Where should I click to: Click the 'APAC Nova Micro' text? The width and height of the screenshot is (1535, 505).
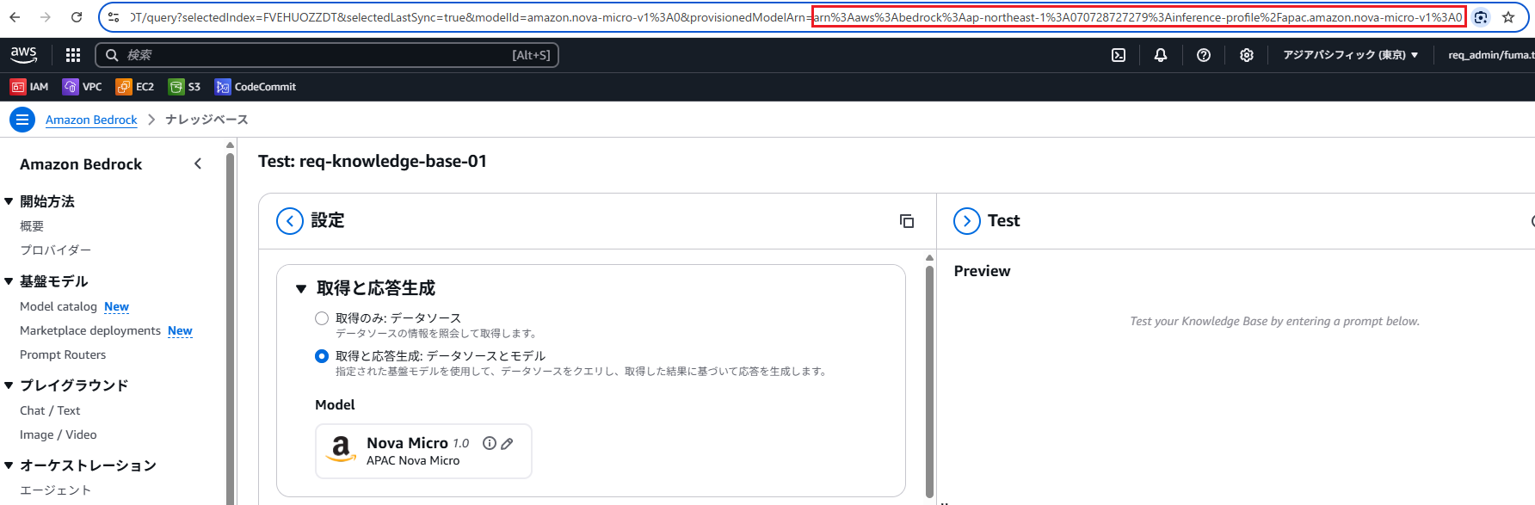(413, 461)
